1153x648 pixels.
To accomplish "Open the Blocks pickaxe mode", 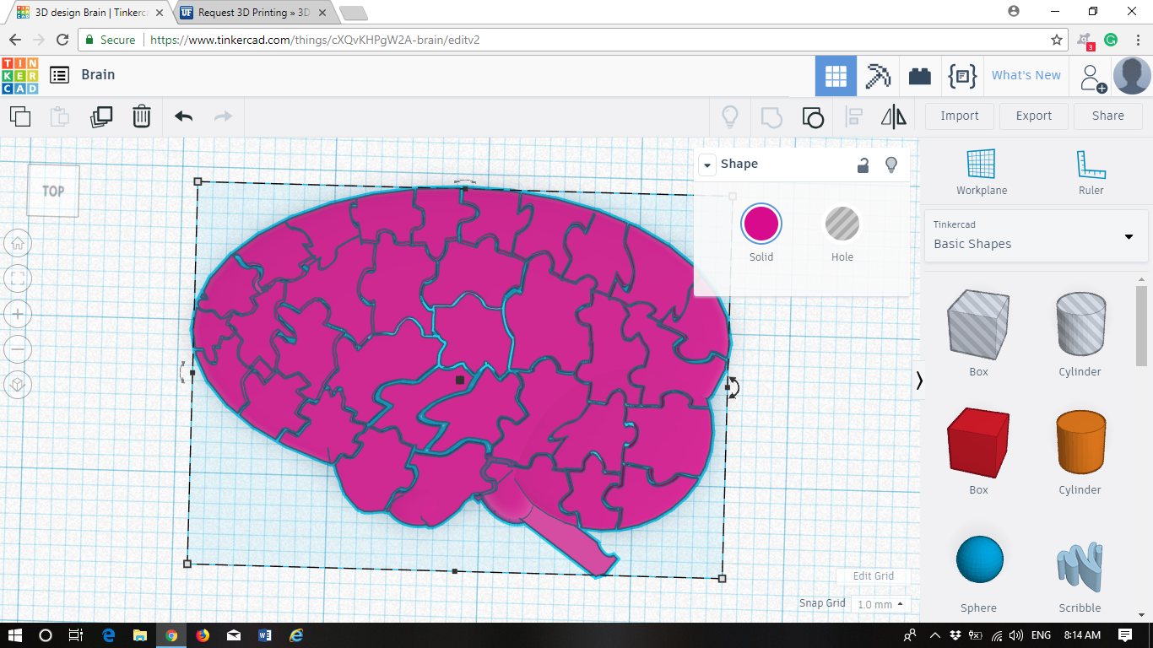I will point(878,76).
